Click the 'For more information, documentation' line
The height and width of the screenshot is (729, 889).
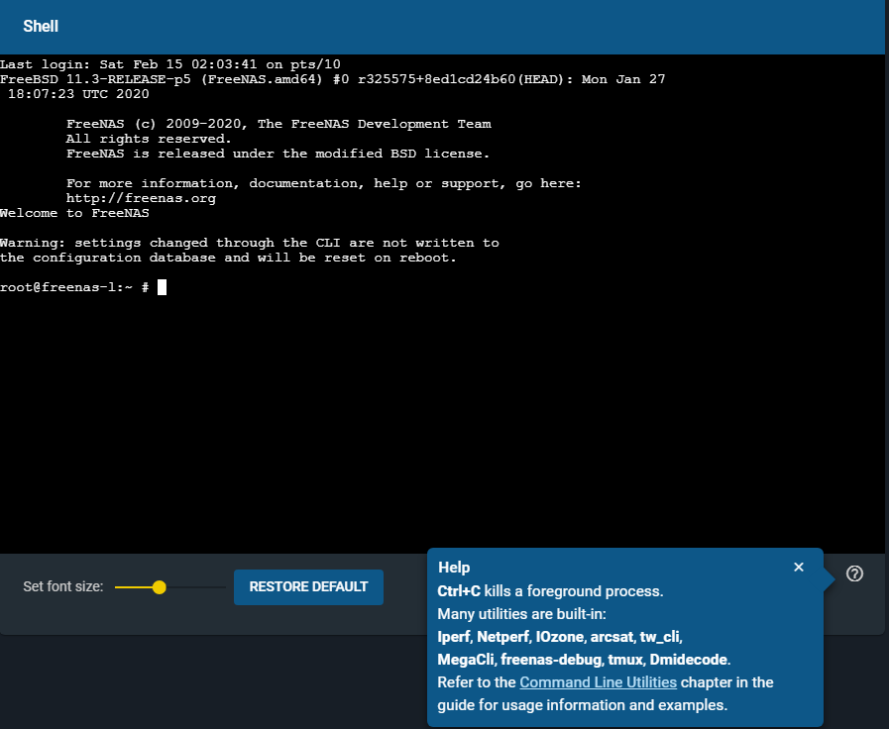(x=324, y=183)
